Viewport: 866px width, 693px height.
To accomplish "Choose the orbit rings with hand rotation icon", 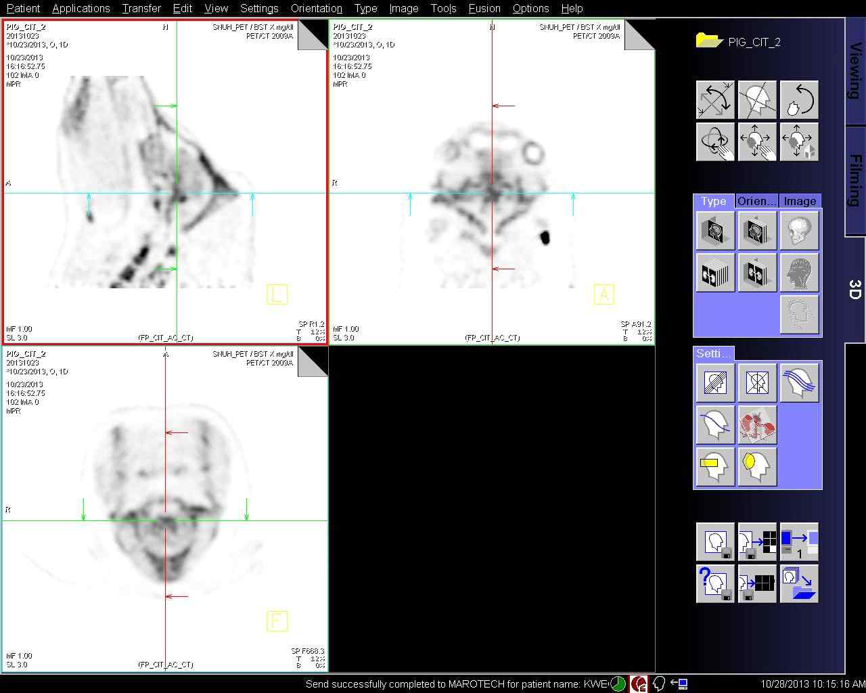I will pyautogui.click(x=715, y=141).
